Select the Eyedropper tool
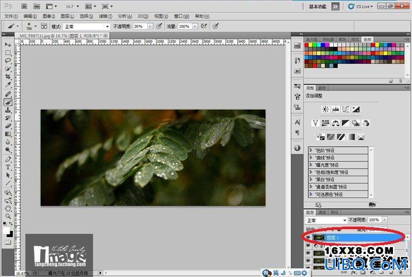 click(8, 85)
